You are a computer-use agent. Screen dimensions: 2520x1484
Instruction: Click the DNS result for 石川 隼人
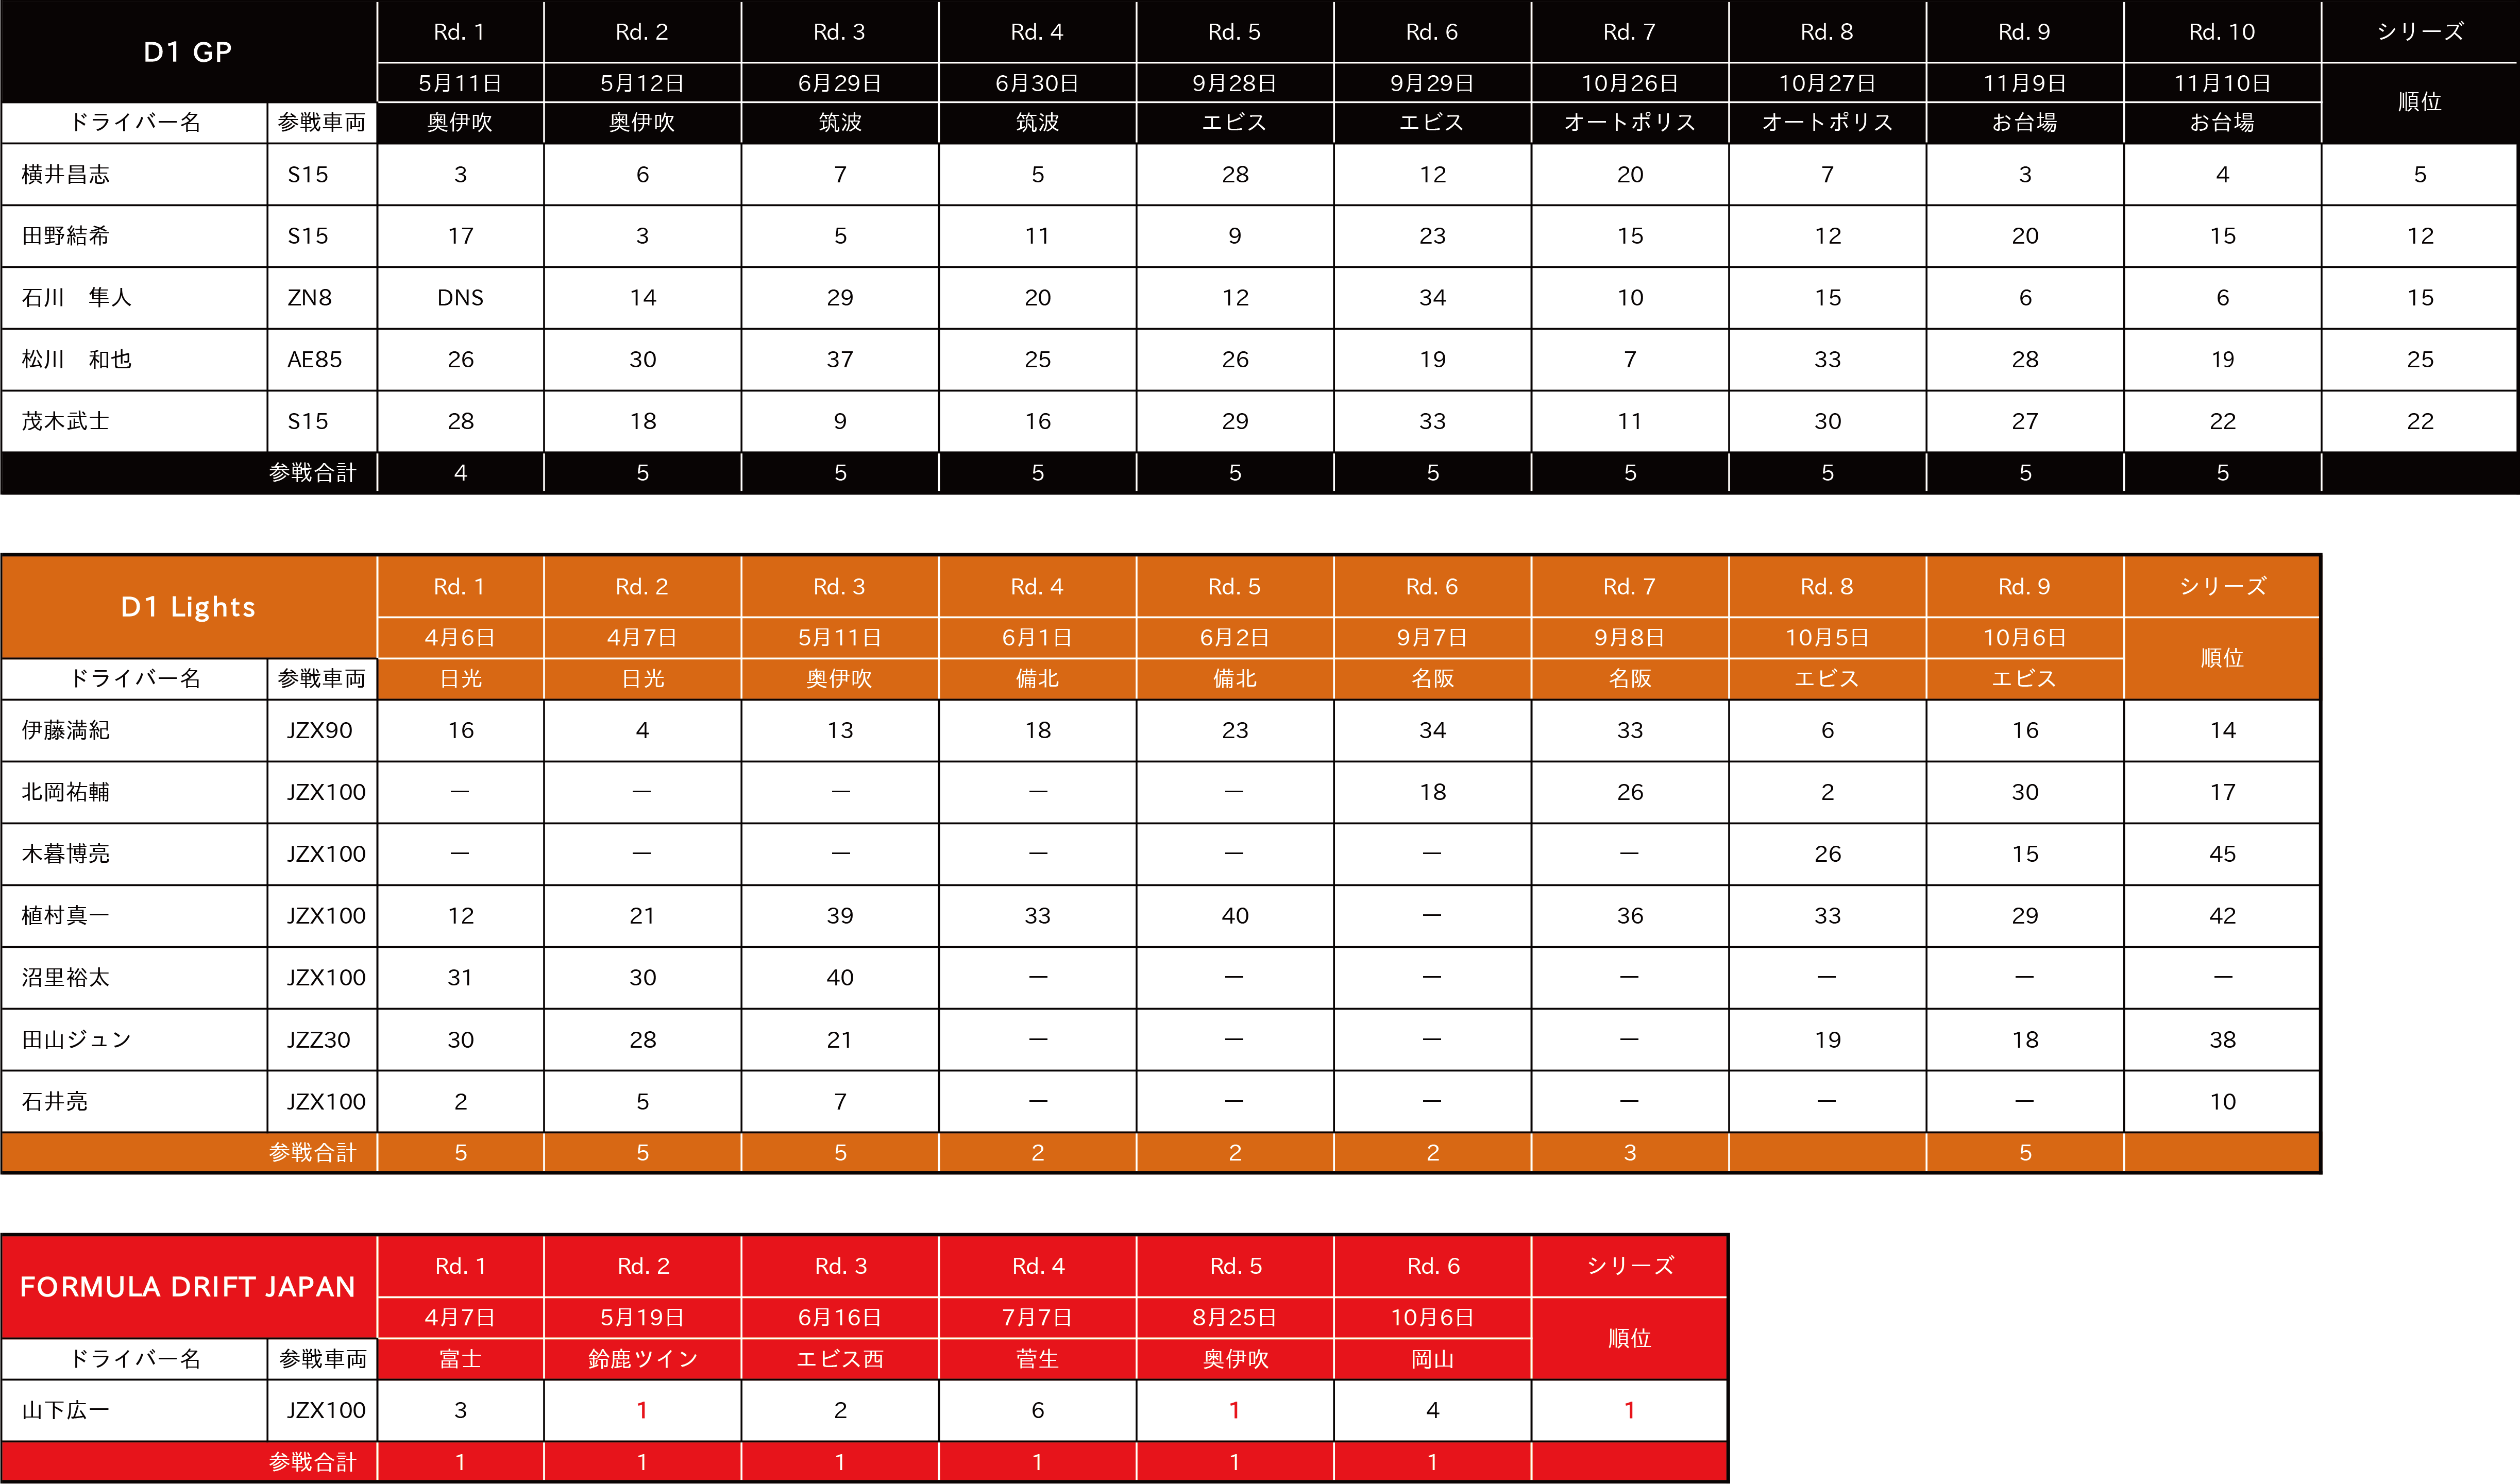click(x=460, y=298)
